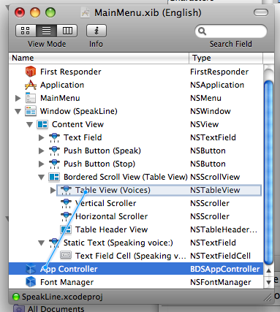
Task: Click the MainMenu menu icon
Action: [31, 98]
